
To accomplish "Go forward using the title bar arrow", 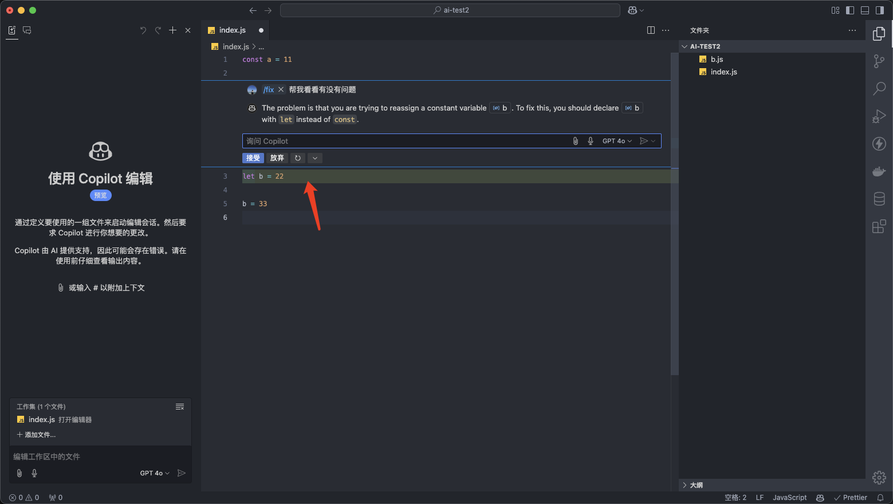I will coord(268,10).
